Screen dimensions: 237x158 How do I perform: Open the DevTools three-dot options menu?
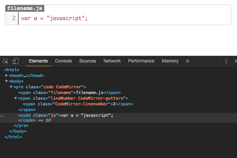coord(226,61)
